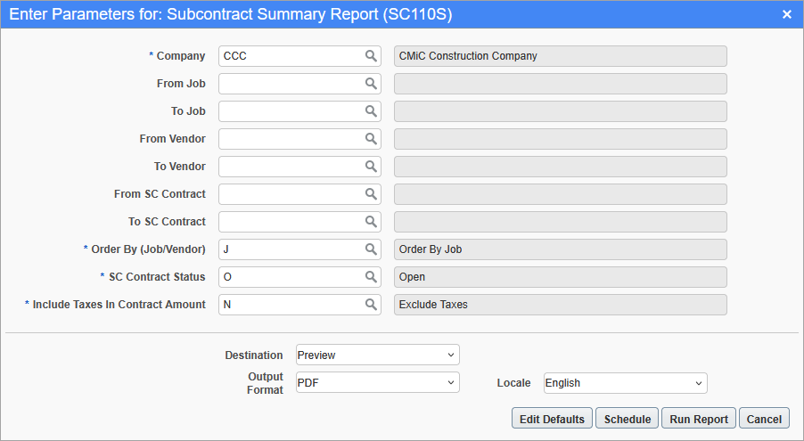The width and height of the screenshot is (804, 441).
Task: Open the Destination dropdown showing Preview
Action: pos(377,355)
